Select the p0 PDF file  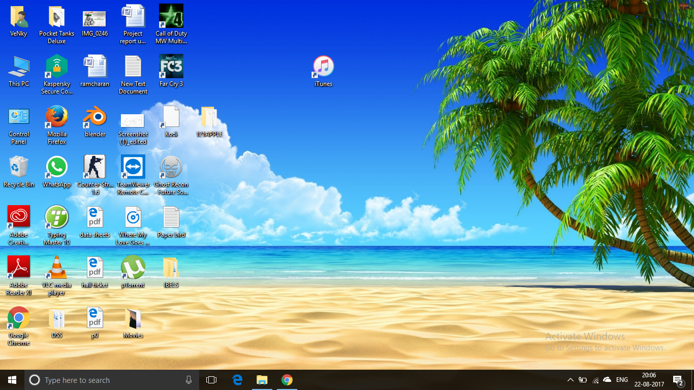[95, 323]
